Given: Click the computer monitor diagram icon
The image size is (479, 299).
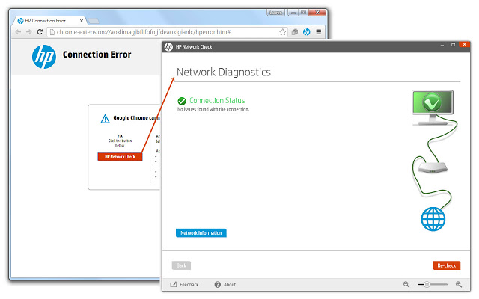Looking at the screenshot, I should point(433,108).
